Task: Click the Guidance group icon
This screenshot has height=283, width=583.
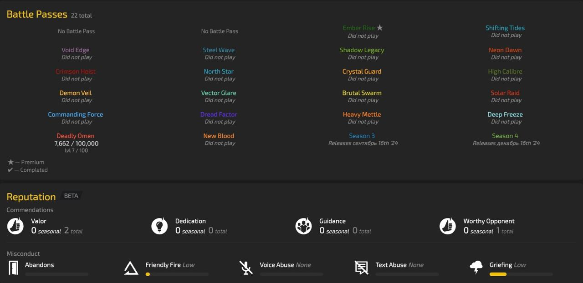Action: (303, 226)
